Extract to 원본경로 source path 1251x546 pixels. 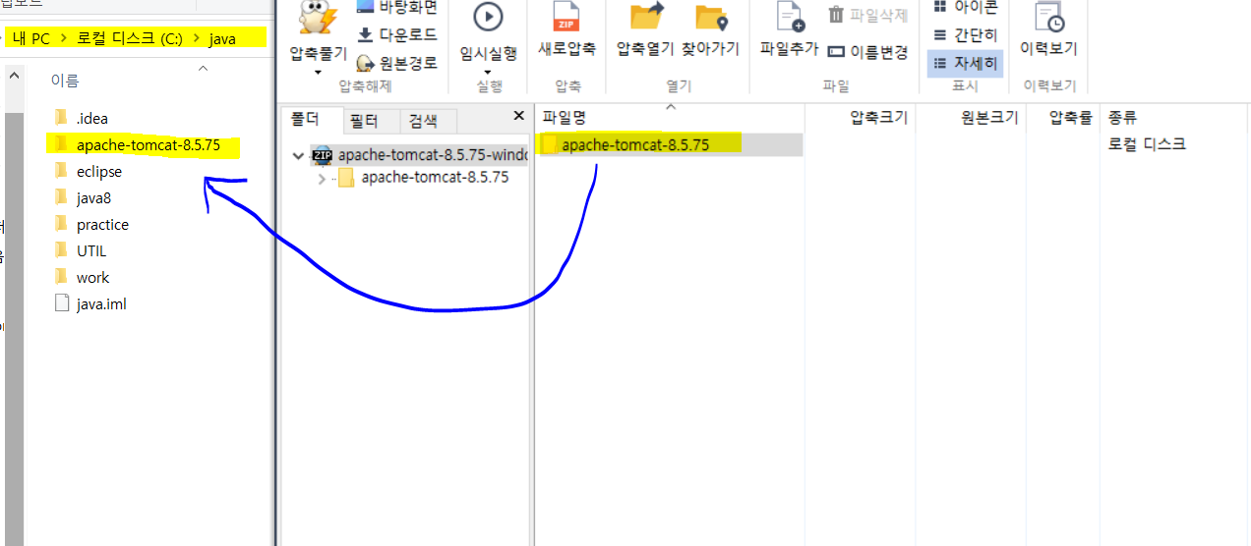tap(396, 62)
